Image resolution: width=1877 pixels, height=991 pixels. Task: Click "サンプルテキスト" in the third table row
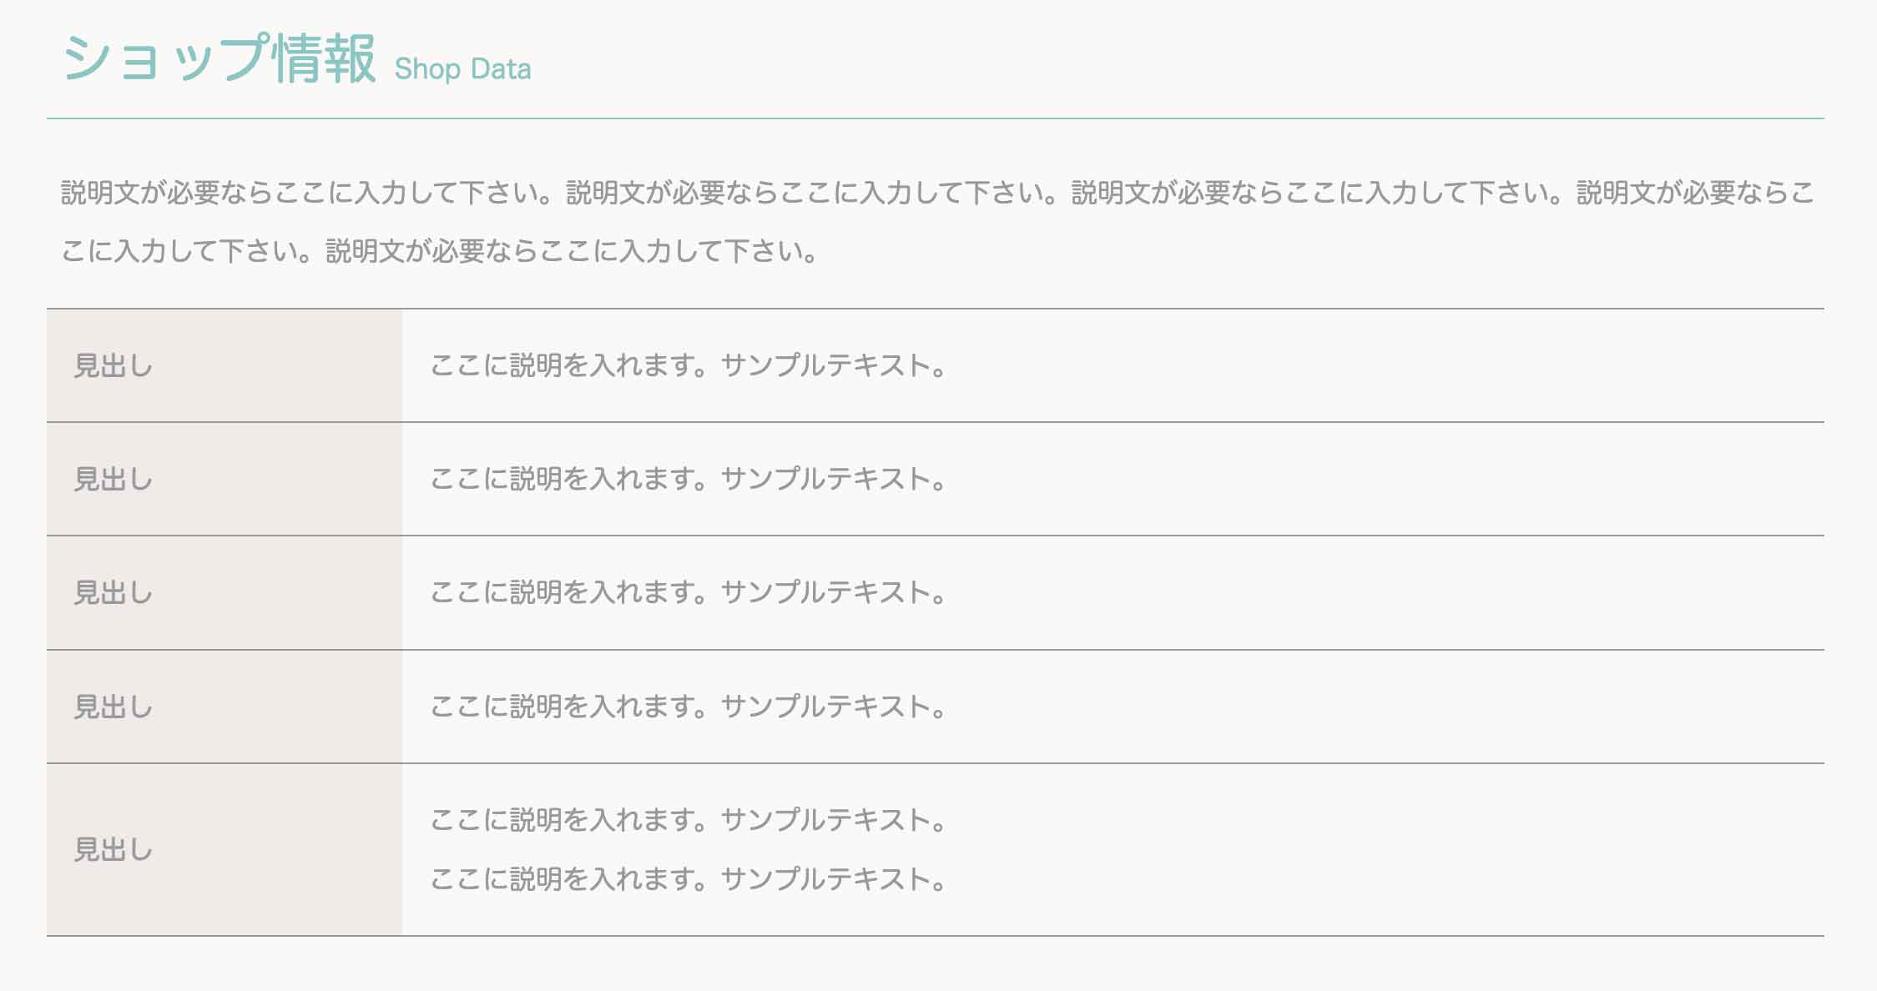coord(826,592)
